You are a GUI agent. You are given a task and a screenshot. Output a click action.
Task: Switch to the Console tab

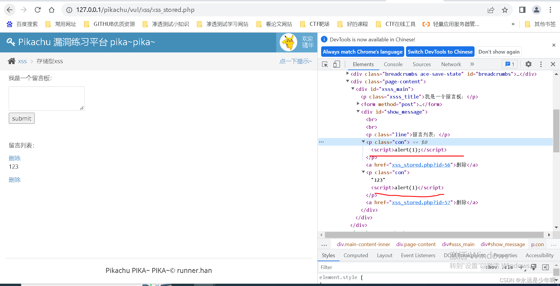coord(393,64)
